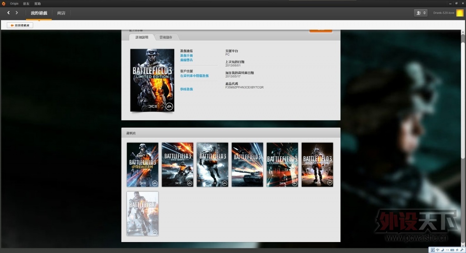Click the product code F35M9ZPFHN3CEXBY7CQR
The image size is (466, 253).
click(244, 88)
